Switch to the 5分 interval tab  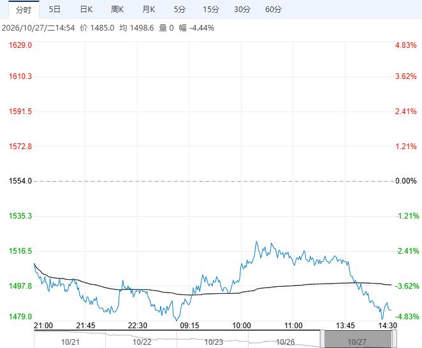(180, 10)
